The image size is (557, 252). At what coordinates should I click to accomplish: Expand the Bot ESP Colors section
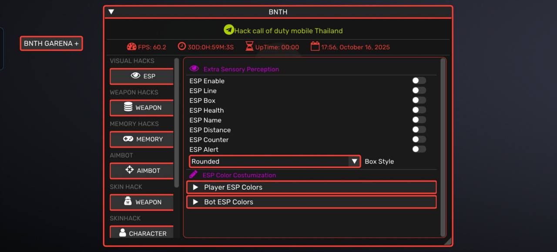pyautogui.click(x=311, y=202)
